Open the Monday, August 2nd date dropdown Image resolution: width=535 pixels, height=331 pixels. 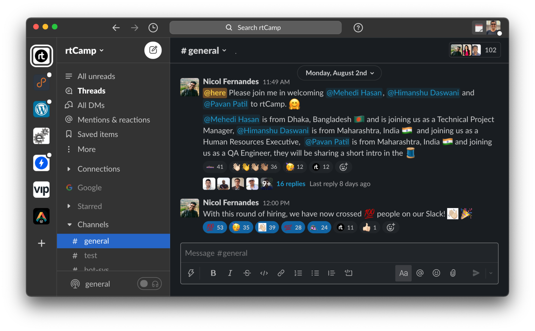point(339,73)
